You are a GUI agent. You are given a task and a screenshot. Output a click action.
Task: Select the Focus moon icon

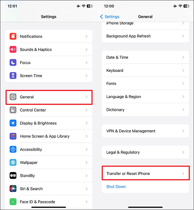pos(13,62)
